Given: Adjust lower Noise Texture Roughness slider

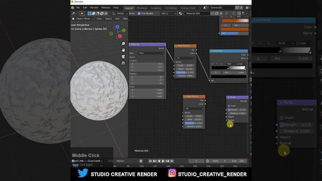Looking at the screenshot, I should 194,123.
